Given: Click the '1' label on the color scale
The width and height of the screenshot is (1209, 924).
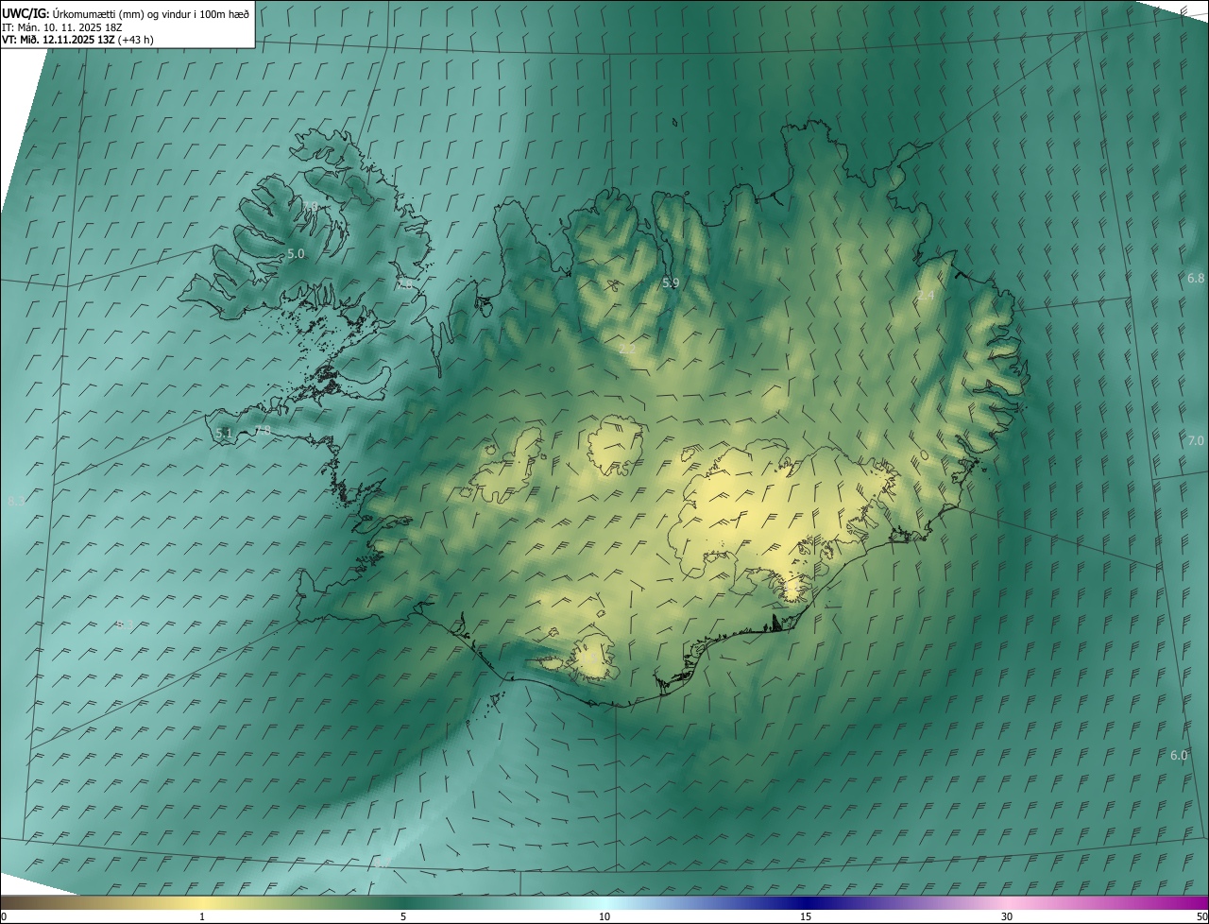Looking at the screenshot, I should (202, 917).
